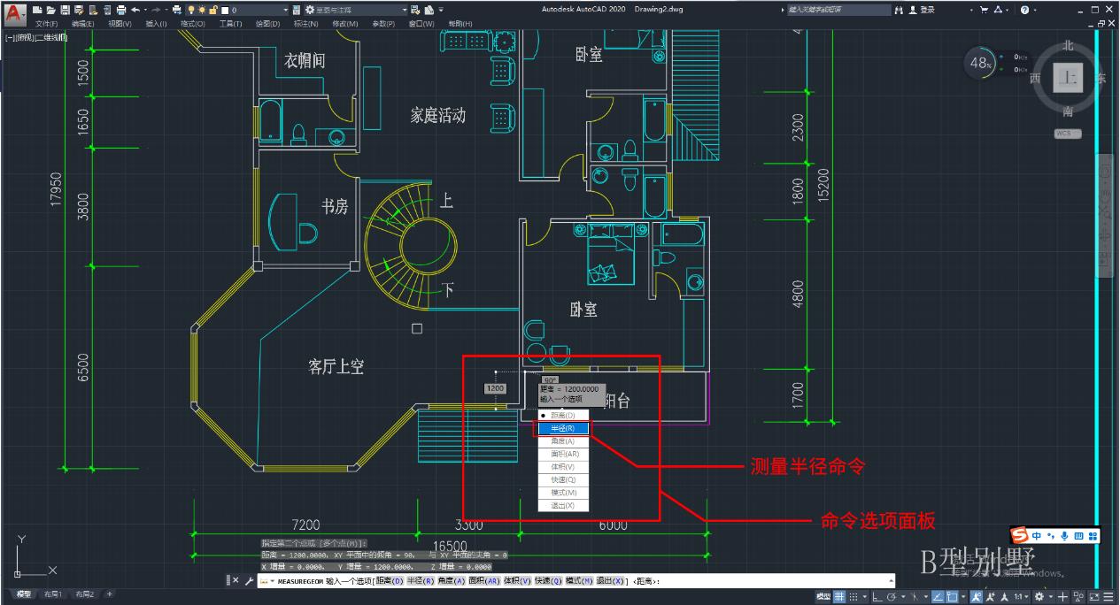The image size is (1120, 605).
Task: Undo the last action
Action: [135, 9]
